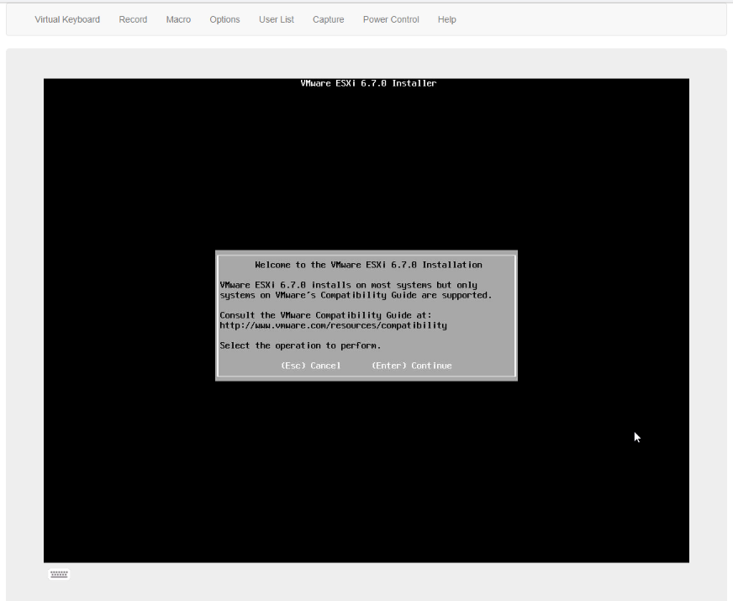Image resolution: width=733 pixels, height=601 pixels.
Task: Click the keyboard icon below the console
Action: tap(59, 574)
